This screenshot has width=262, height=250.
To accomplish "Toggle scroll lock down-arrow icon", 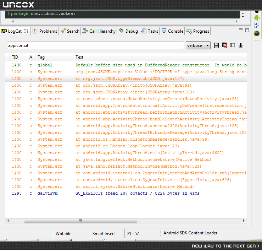I will (241, 45).
